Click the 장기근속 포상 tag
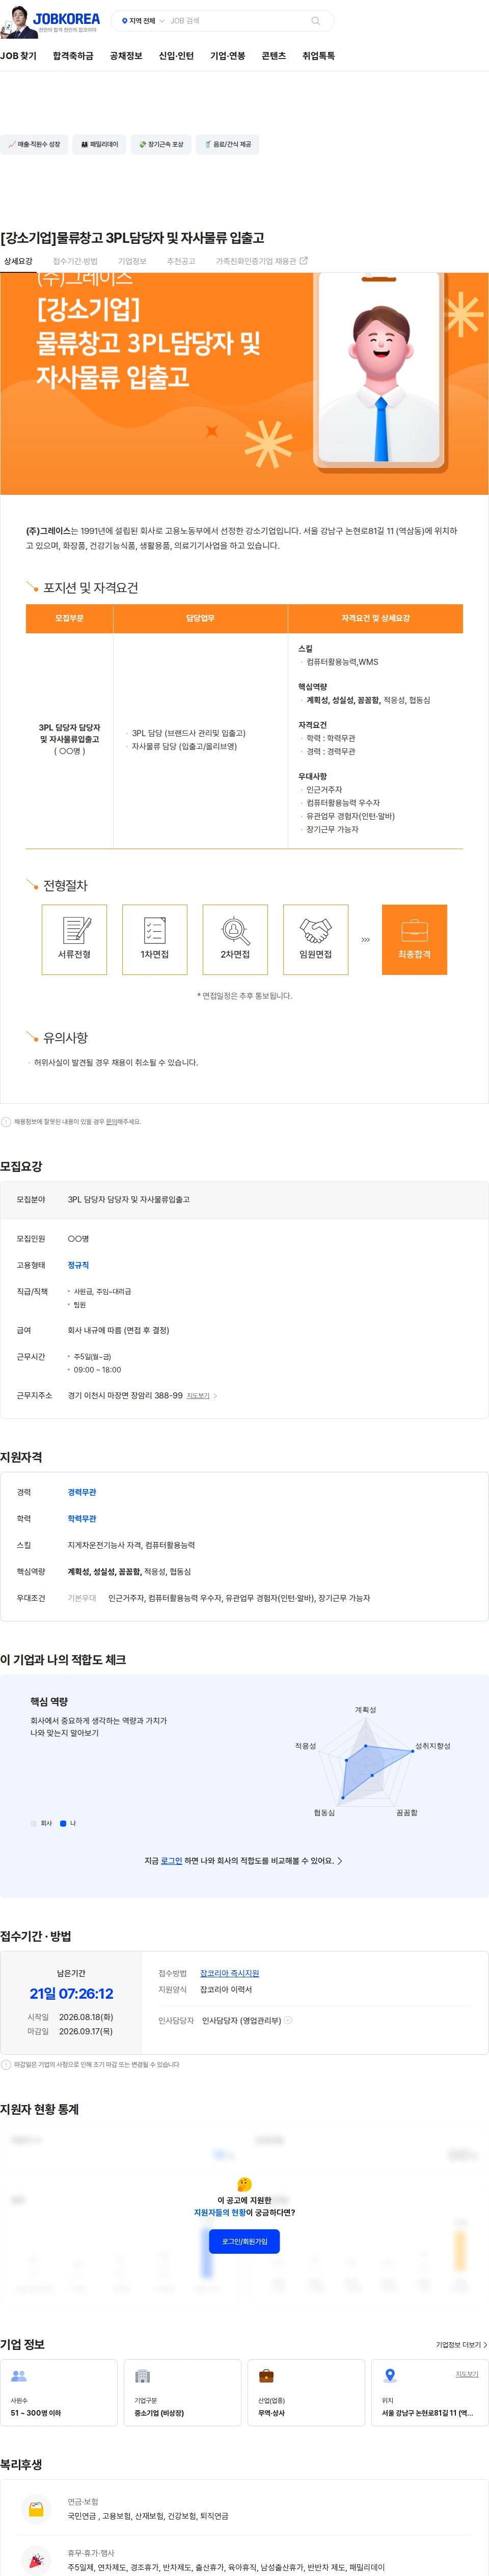 [161, 144]
